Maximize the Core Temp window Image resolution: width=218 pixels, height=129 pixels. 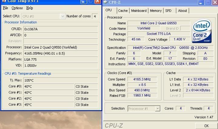tap(90, 2)
